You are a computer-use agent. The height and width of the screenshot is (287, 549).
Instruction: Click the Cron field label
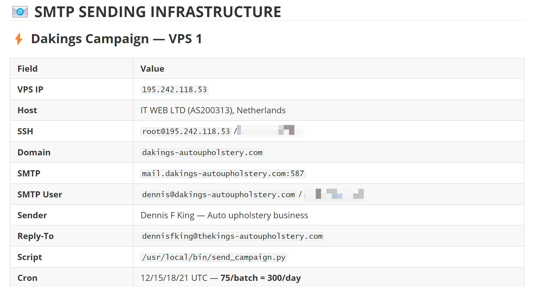(x=27, y=278)
